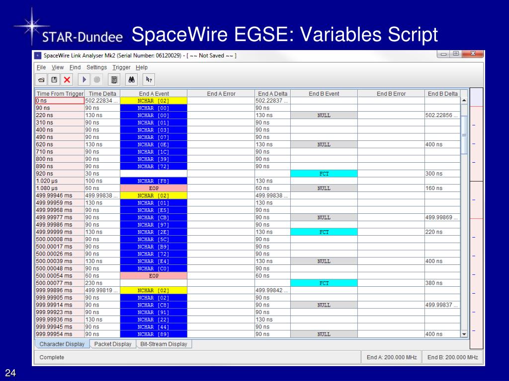Open the Help menu

click(142, 67)
